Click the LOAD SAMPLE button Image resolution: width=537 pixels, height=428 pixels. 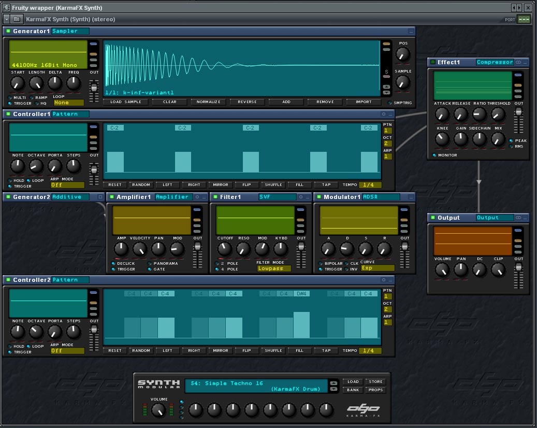click(126, 102)
